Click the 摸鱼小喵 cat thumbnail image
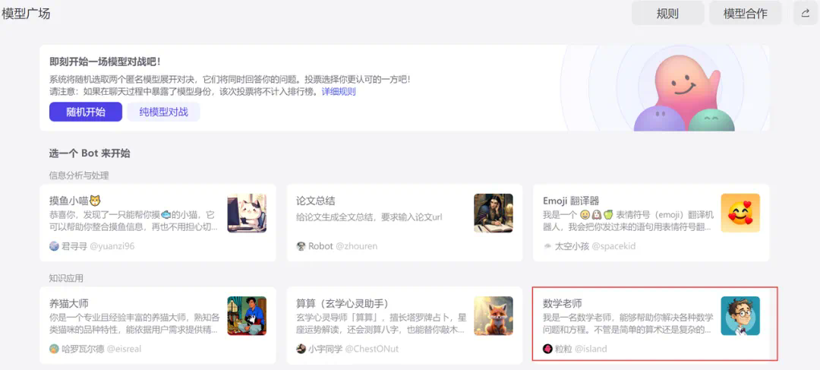Viewport: 820px width, 370px height. pos(247,213)
